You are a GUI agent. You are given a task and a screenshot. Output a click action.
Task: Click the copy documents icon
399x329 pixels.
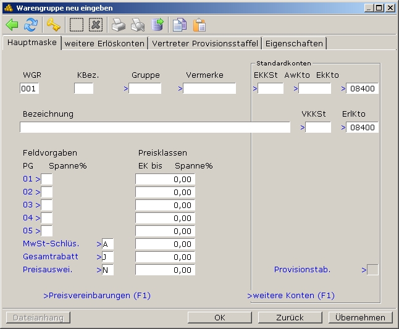[179, 25]
